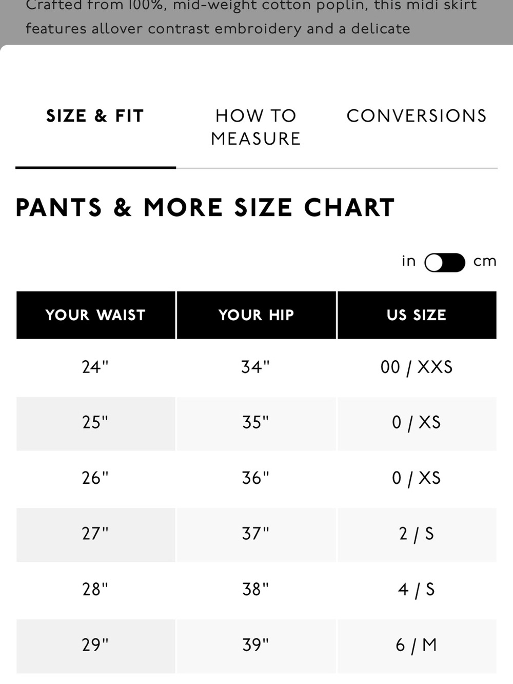Viewport: 513px width, 684px height.
Task: Click the US Size column header
Action: [x=417, y=315]
